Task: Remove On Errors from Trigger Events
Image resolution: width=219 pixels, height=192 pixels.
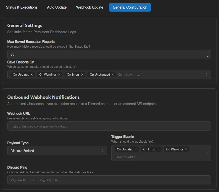Action: pyautogui.click(x=158, y=149)
